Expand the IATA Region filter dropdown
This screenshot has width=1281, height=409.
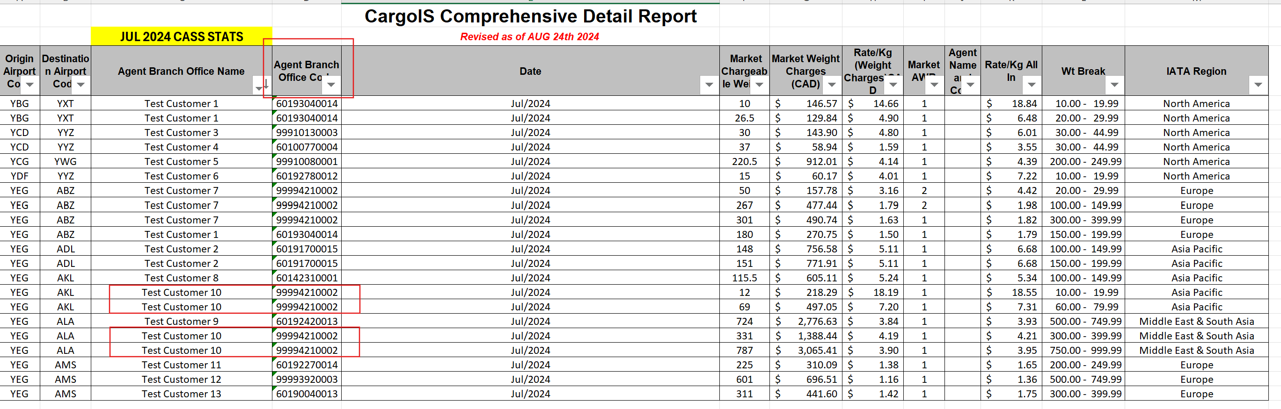1258,85
